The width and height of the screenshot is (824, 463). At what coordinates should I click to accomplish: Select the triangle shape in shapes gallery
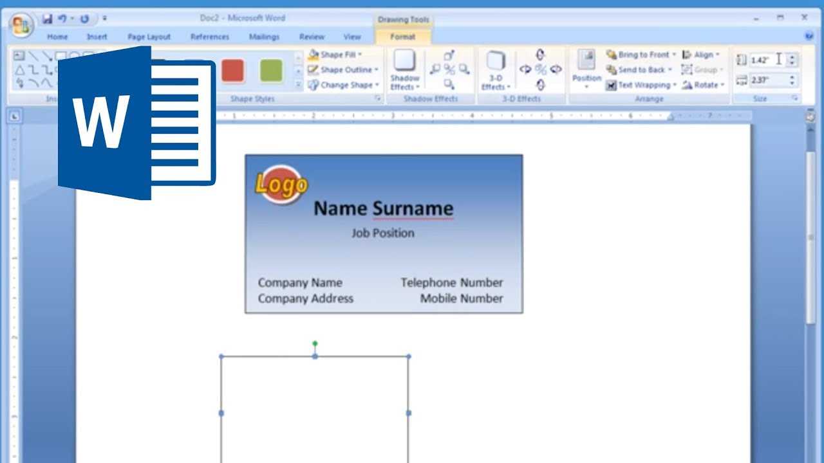pos(19,70)
